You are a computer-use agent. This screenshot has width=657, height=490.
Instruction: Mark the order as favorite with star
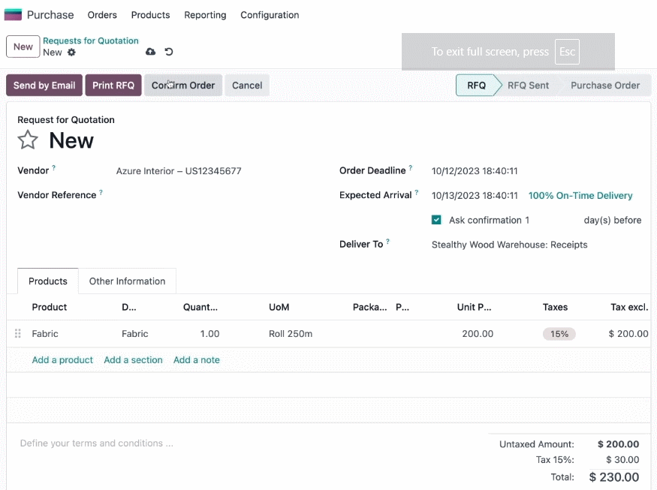(28, 140)
